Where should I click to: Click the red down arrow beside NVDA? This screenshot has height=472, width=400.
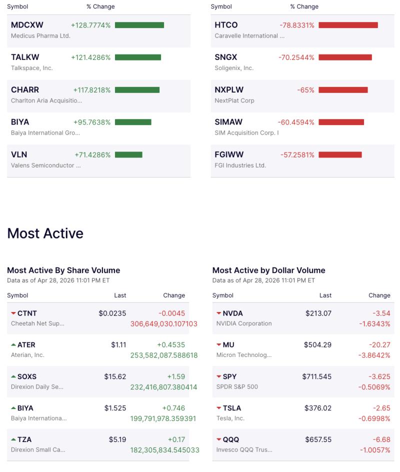[218, 313]
